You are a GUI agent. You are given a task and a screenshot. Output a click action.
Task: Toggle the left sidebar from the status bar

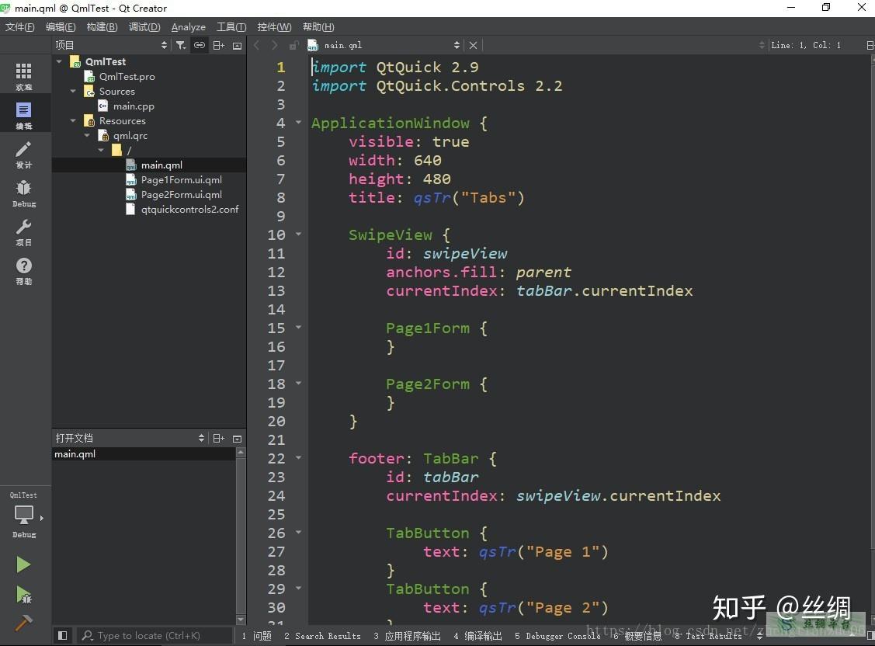[x=62, y=635]
